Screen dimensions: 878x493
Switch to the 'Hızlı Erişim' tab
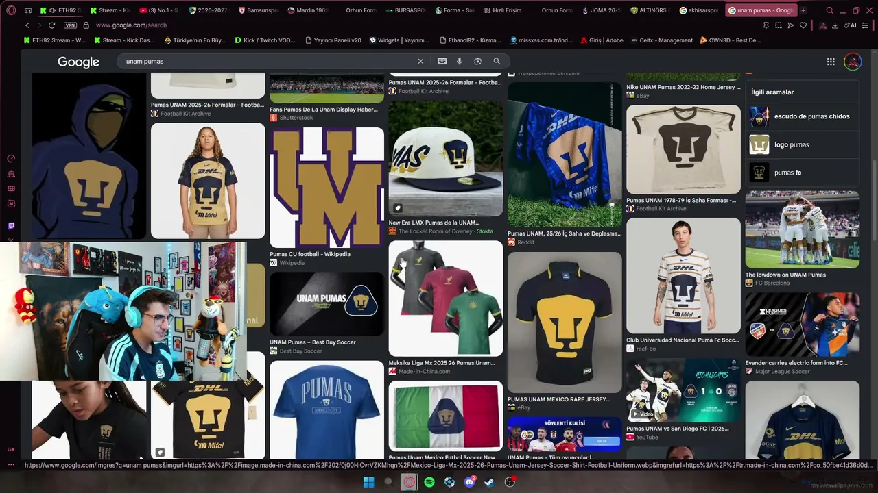point(503,10)
